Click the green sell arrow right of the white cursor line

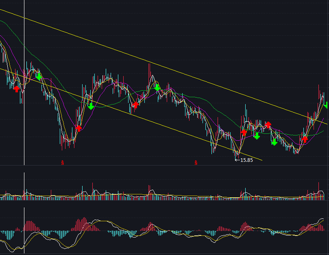pos(39,76)
